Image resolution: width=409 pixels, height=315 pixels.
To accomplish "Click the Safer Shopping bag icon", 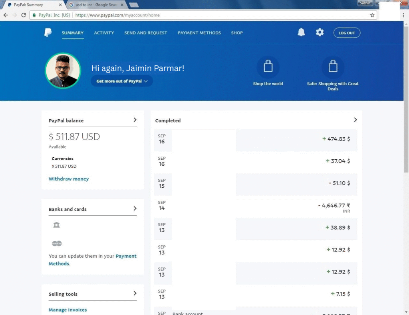I will 333,67.
